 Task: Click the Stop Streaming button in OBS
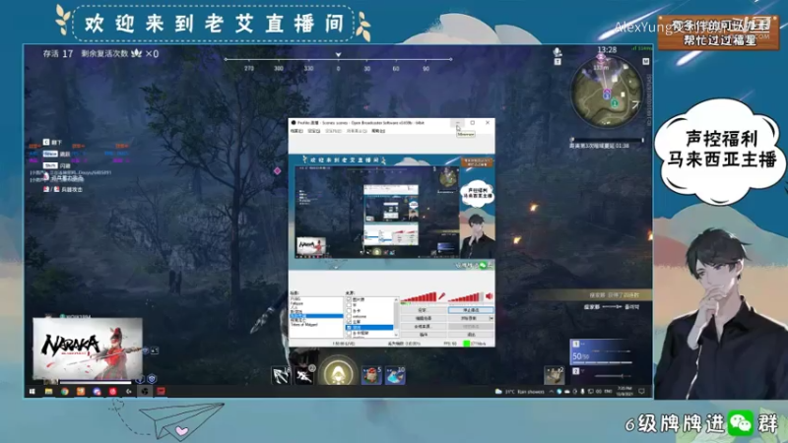pos(471,310)
